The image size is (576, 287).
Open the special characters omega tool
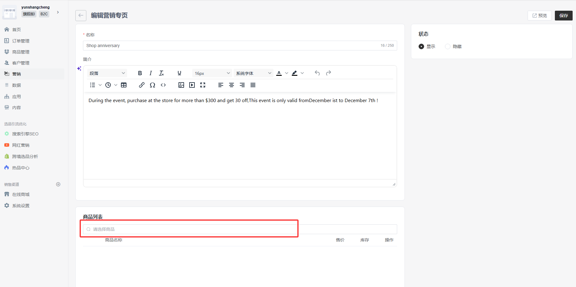(x=152, y=85)
